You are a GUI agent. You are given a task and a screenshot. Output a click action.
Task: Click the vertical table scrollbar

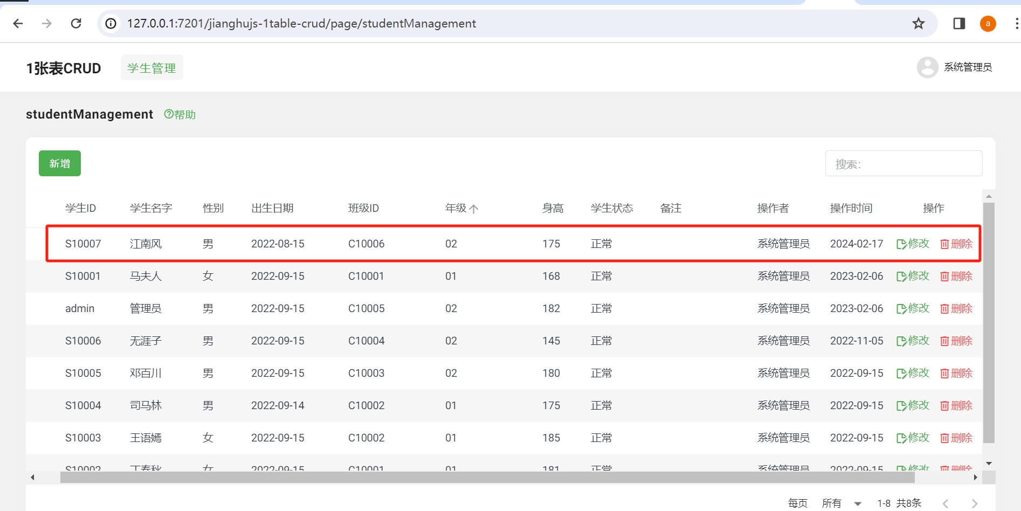(x=989, y=322)
